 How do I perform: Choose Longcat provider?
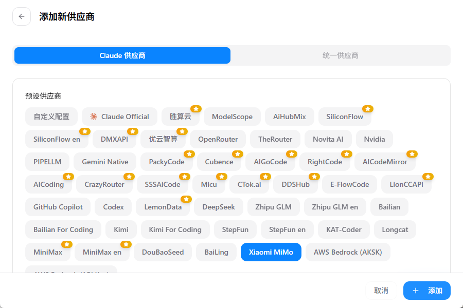coord(395,229)
